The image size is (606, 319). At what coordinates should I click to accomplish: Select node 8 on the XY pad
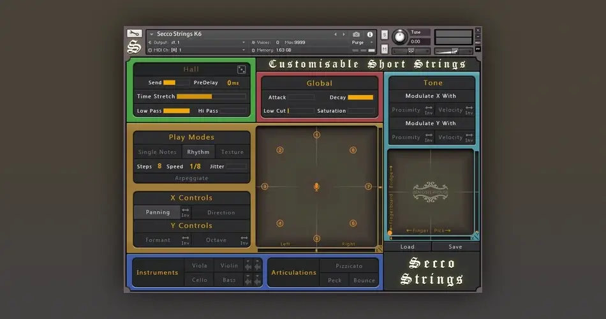(x=353, y=150)
